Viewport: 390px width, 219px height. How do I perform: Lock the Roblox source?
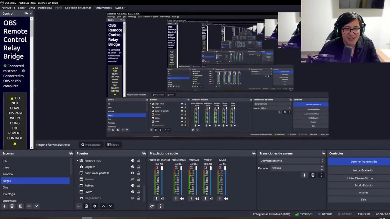[138, 186]
